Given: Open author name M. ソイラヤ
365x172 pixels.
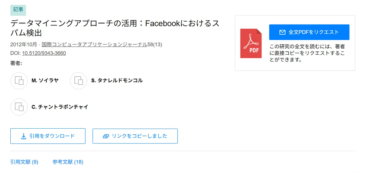Looking at the screenshot, I should click(45, 81).
